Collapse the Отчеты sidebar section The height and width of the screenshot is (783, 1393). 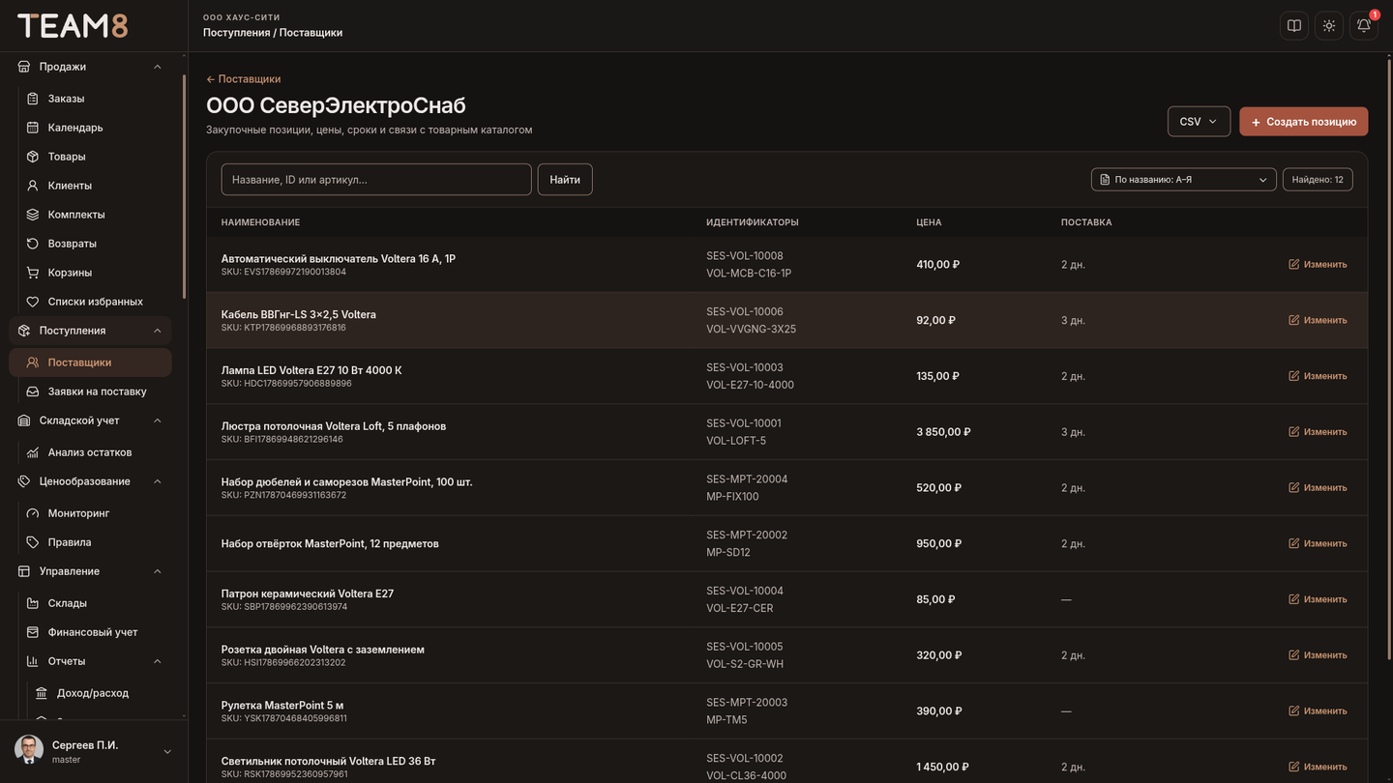tap(158, 661)
